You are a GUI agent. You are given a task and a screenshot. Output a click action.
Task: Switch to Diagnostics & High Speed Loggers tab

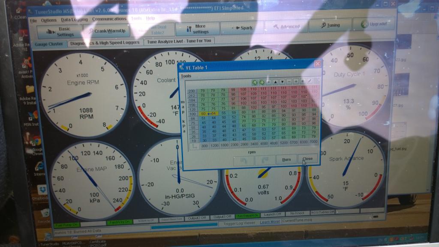point(105,43)
